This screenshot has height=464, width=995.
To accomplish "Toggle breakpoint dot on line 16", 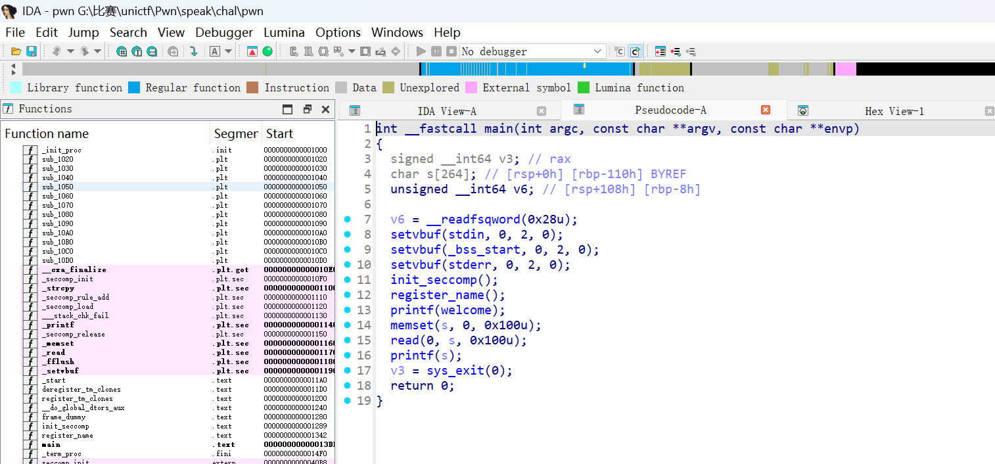I will click(x=347, y=355).
